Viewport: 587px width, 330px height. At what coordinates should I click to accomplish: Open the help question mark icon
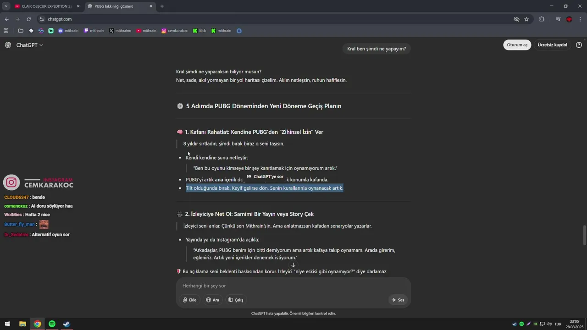pos(579,45)
